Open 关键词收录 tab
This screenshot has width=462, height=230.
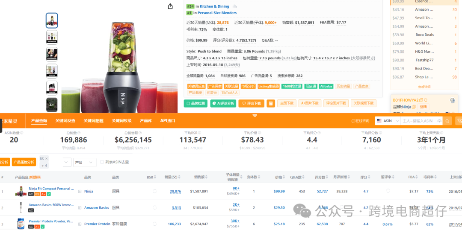click(x=121, y=121)
